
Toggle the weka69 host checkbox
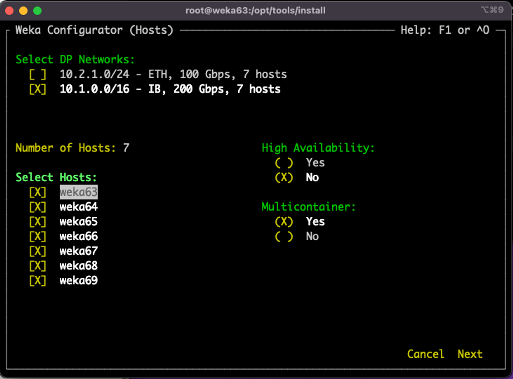pyautogui.click(x=38, y=281)
